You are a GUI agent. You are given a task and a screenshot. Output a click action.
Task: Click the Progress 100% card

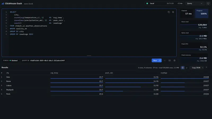click(x=202, y=13)
